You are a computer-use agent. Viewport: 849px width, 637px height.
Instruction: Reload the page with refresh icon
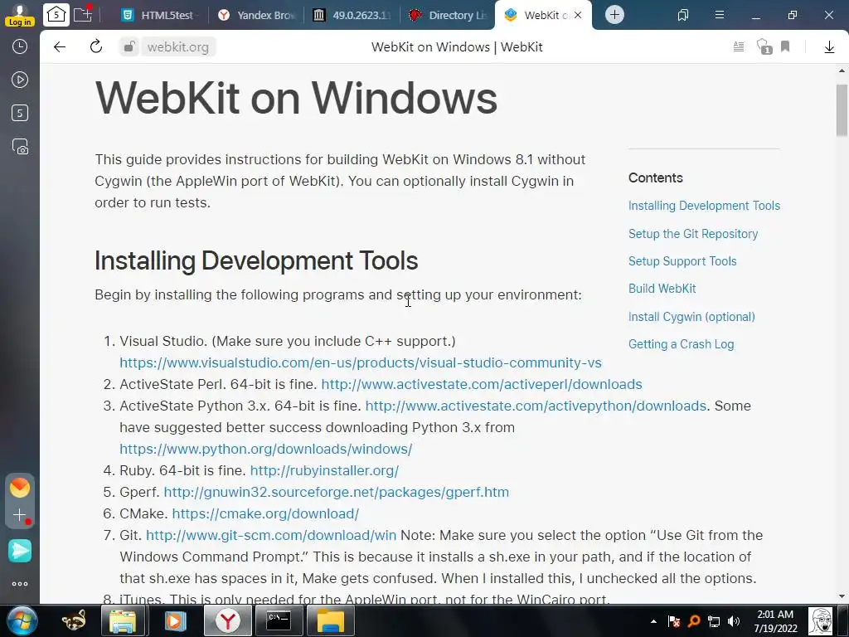[x=96, y=47]
